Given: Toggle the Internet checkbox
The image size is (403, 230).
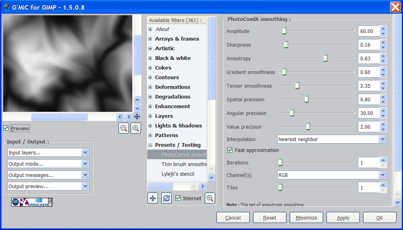Looking at the screenshot, I should (178, 198).
